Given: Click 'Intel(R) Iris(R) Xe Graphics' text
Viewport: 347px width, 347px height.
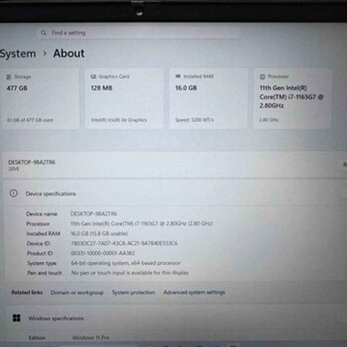Looking at the screenshot, I should 119,120.
